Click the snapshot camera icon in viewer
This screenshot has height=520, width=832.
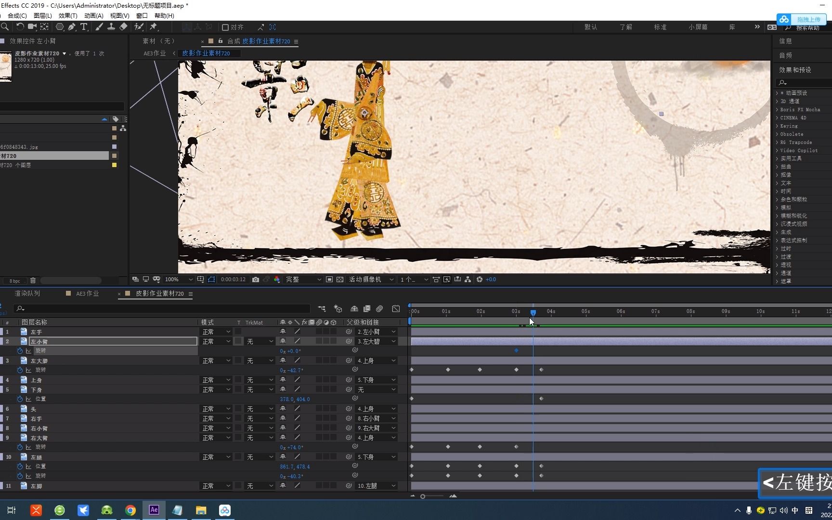[x=255, y=279]
